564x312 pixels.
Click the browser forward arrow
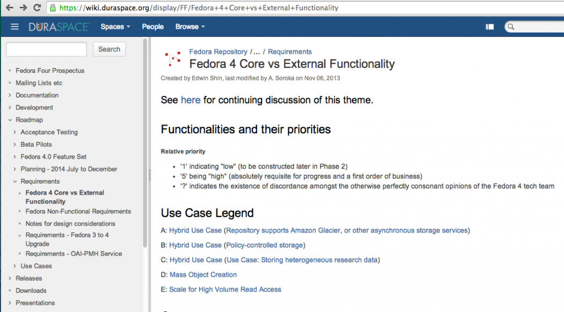[x=23, y=8]
